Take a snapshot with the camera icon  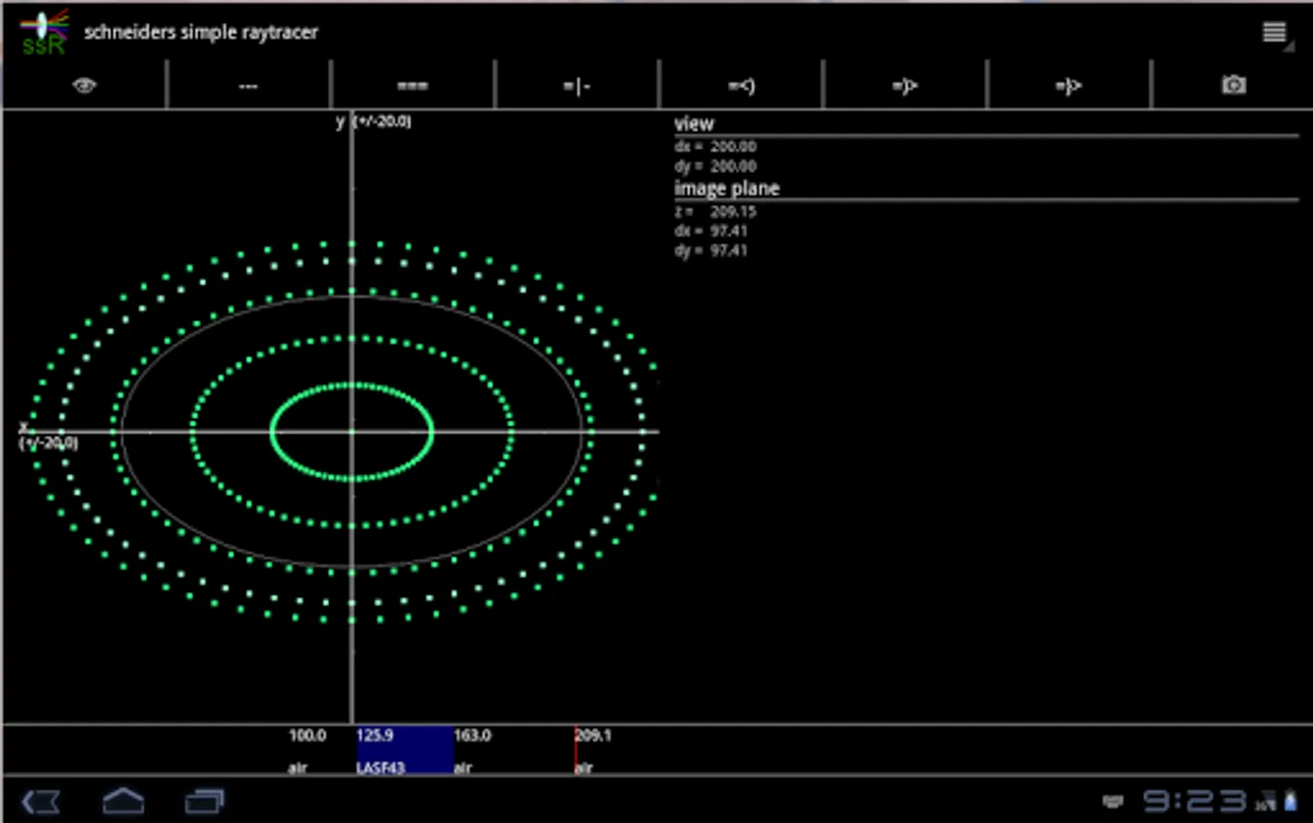(x=1233, y=85)
